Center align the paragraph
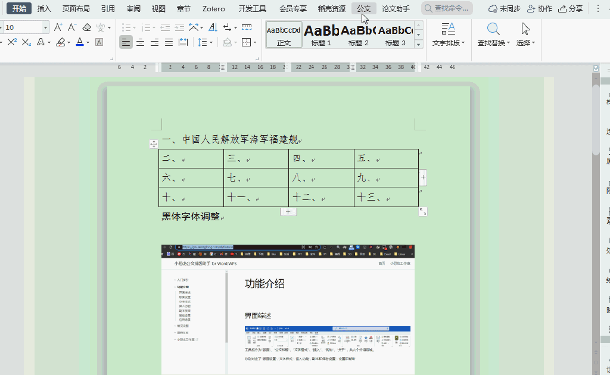610x375 pixels. coord(140,42)
